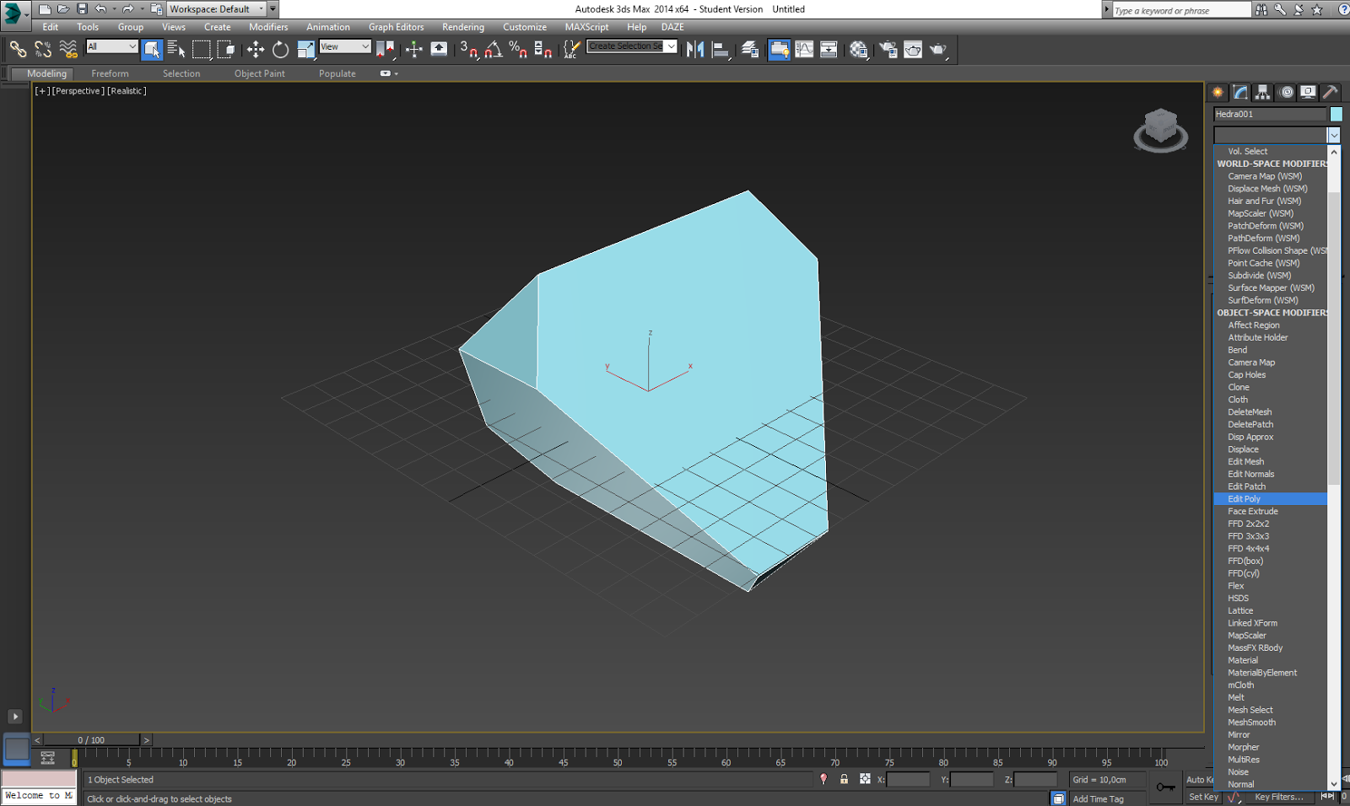
Task: Toggle Window/Crossing selection mode
Action: (226, 50)
